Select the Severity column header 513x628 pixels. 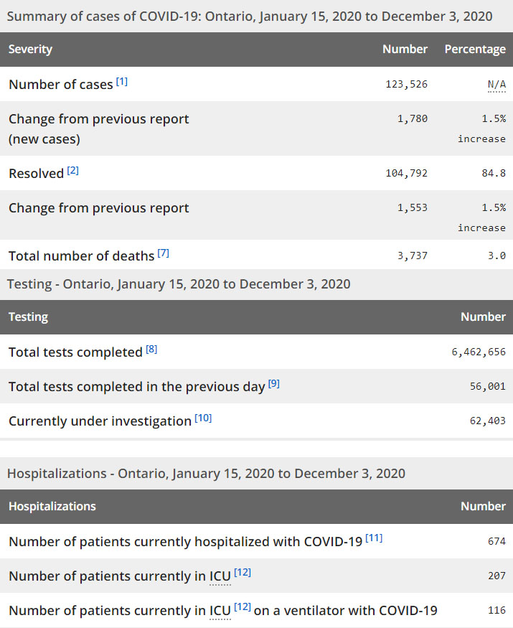(30, 50)
